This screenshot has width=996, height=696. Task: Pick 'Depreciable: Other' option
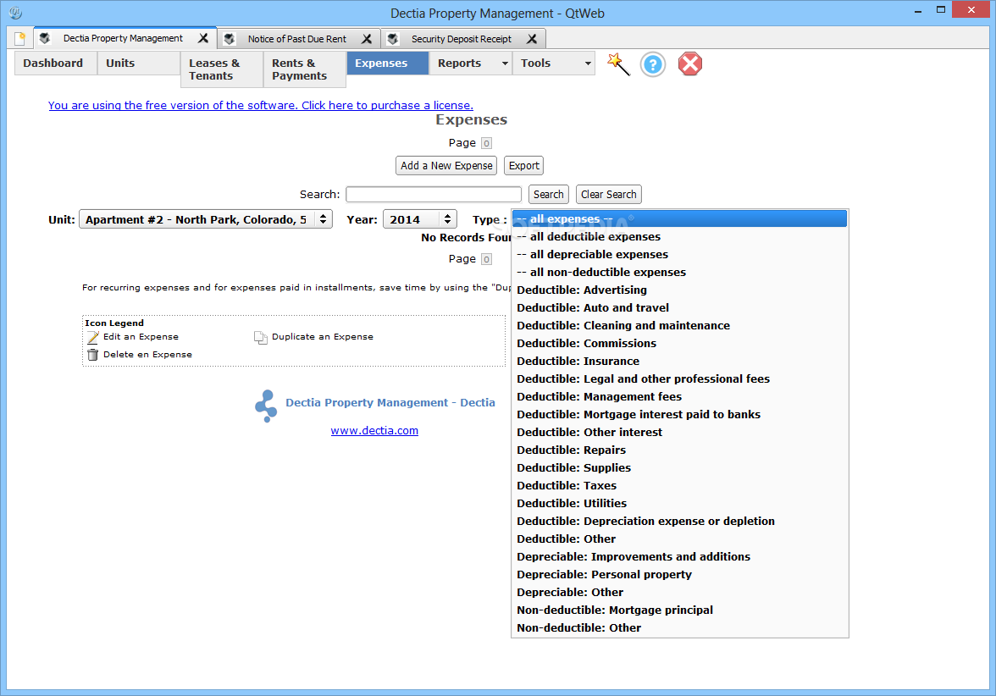(x=679, y=592)
